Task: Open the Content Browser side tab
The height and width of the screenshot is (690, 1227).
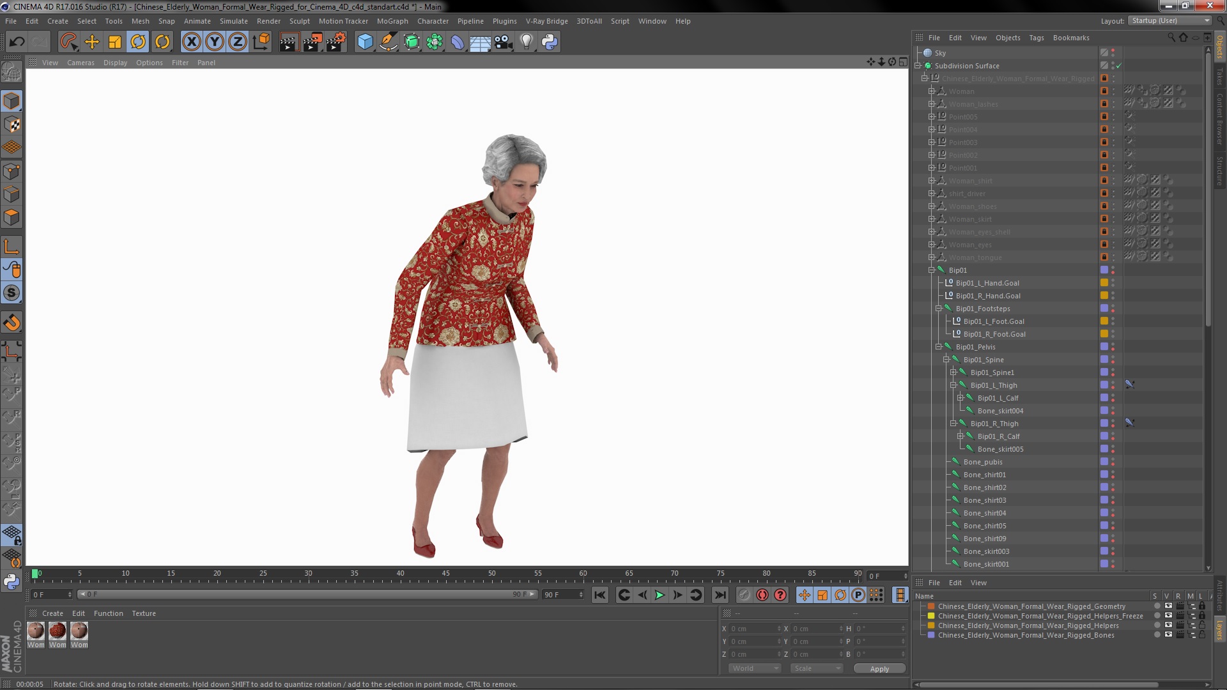Action: tap(1219, 119)
